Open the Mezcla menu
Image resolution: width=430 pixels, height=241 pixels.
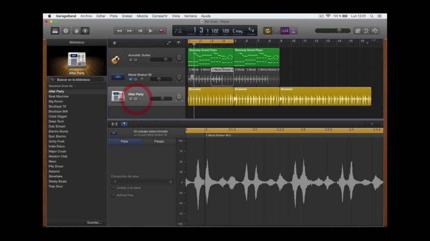tap(142, 16)
